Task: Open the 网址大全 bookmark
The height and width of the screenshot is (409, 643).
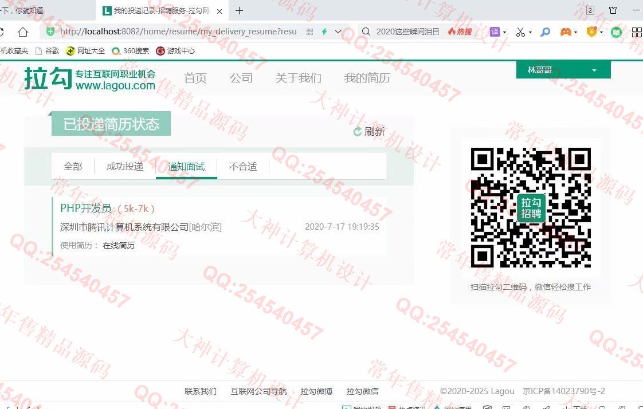Action: click(86, 51)
